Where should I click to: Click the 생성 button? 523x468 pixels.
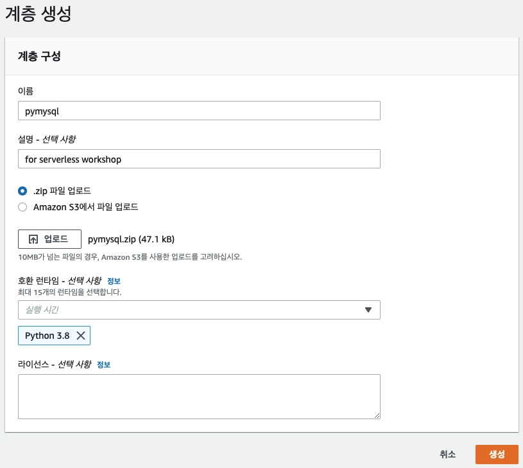point(497,454)
